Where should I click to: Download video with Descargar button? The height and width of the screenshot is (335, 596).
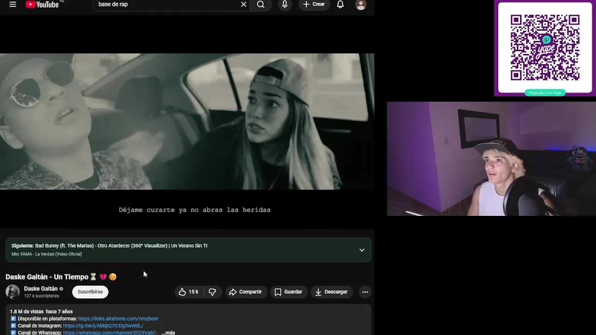(332, 292)
